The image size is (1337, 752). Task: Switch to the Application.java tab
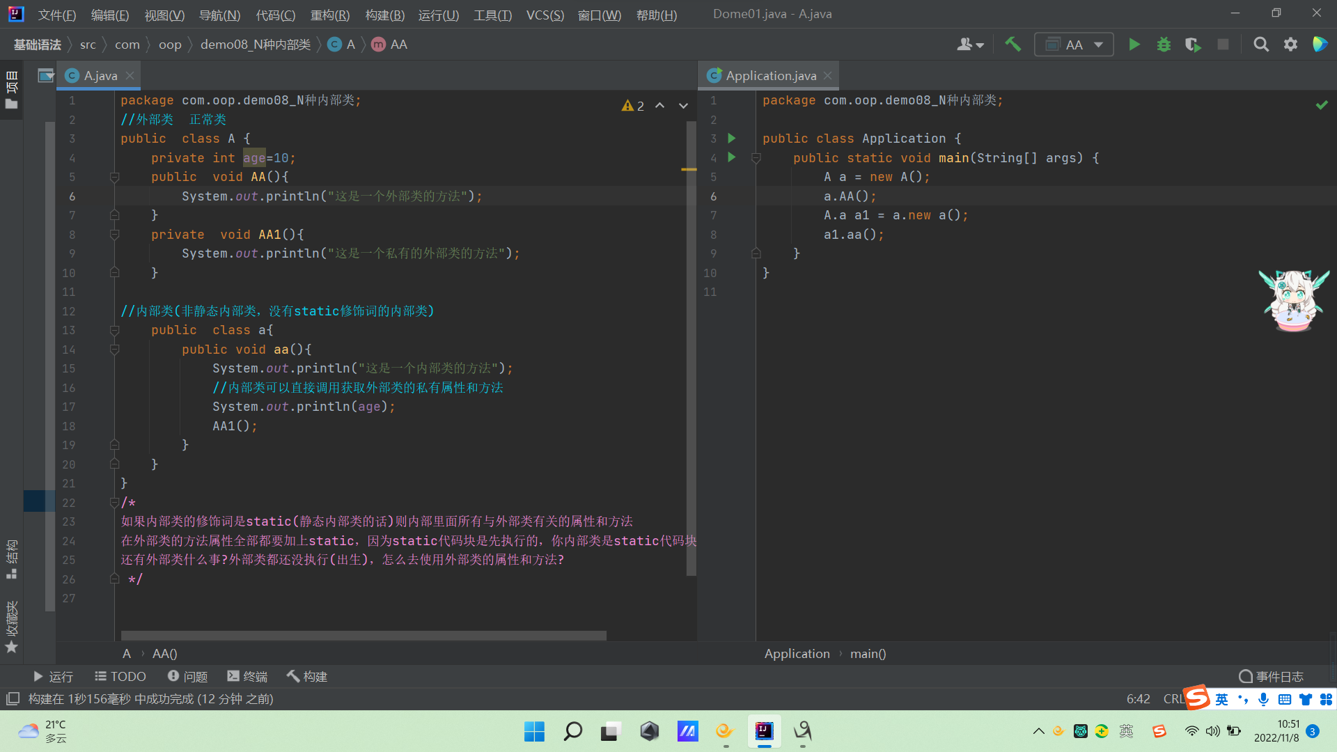point(770,75)
